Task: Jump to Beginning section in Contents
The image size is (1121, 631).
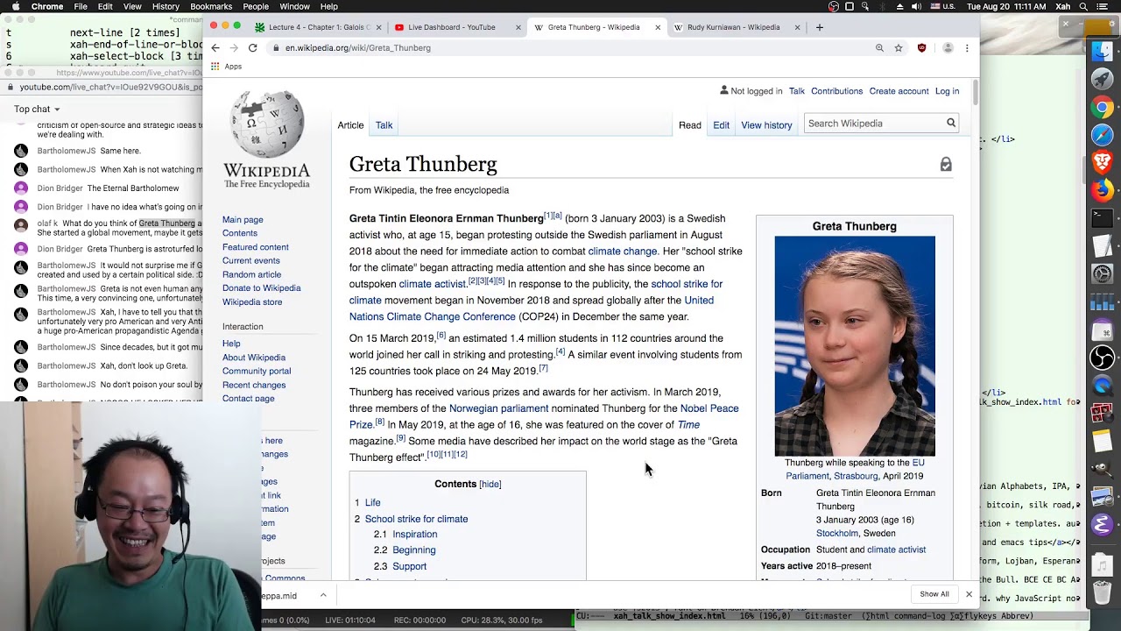Action: tap(413, 550)
